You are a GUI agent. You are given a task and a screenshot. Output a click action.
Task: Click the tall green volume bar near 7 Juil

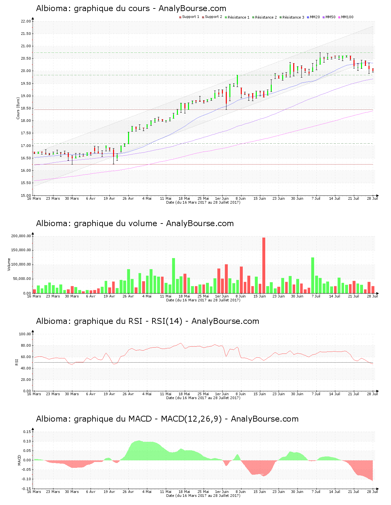click(x=313, y=275)
